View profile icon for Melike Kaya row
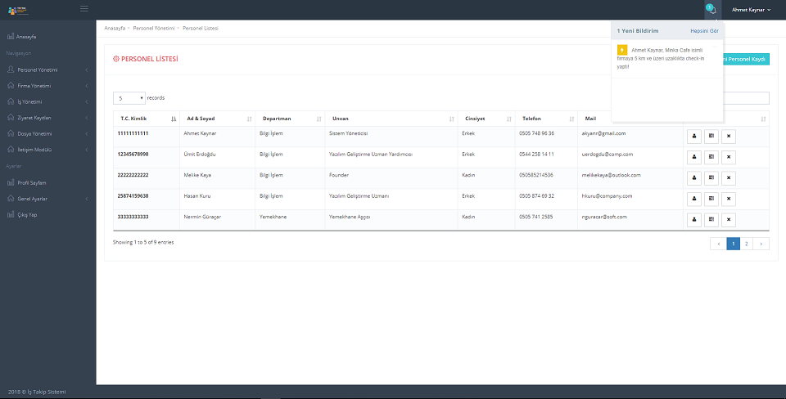786x399 pixels. pyautogui.click(x=693, y=177)
